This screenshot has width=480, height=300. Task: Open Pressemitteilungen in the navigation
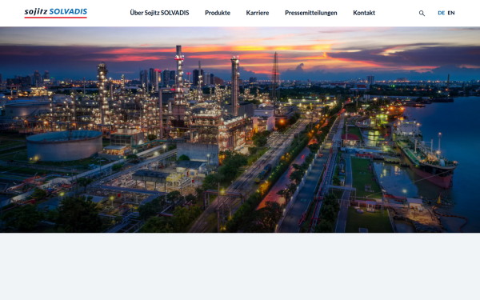pyautogui.click(x=311, y=13)
